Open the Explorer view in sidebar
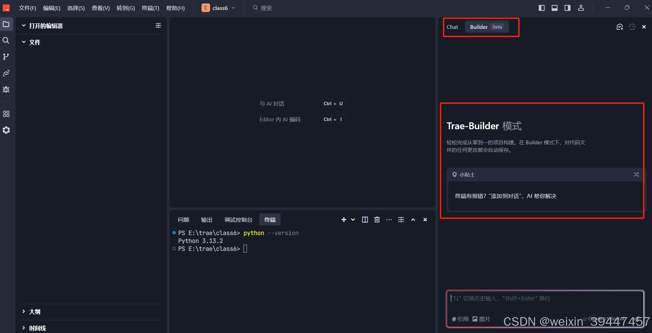652x333 pixels. (x=6, y=24)
